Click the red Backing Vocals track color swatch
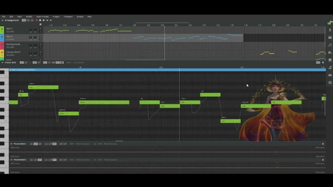The image size is (333, 187). [x=2, y=46]
